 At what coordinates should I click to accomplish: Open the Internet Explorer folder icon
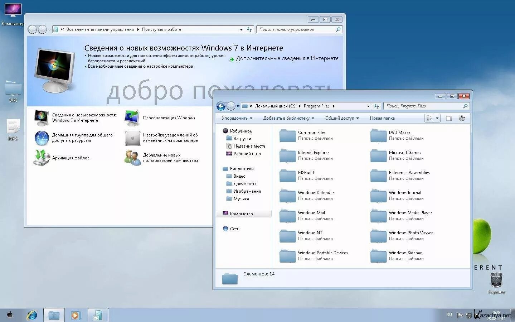tap(287, 156)
